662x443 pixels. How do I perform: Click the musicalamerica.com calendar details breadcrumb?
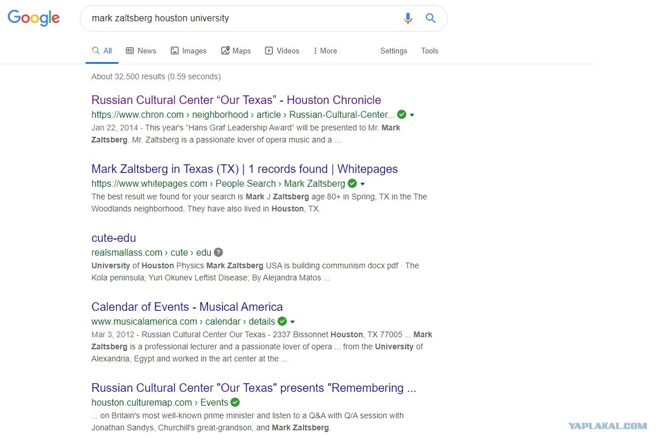point(183,321)
